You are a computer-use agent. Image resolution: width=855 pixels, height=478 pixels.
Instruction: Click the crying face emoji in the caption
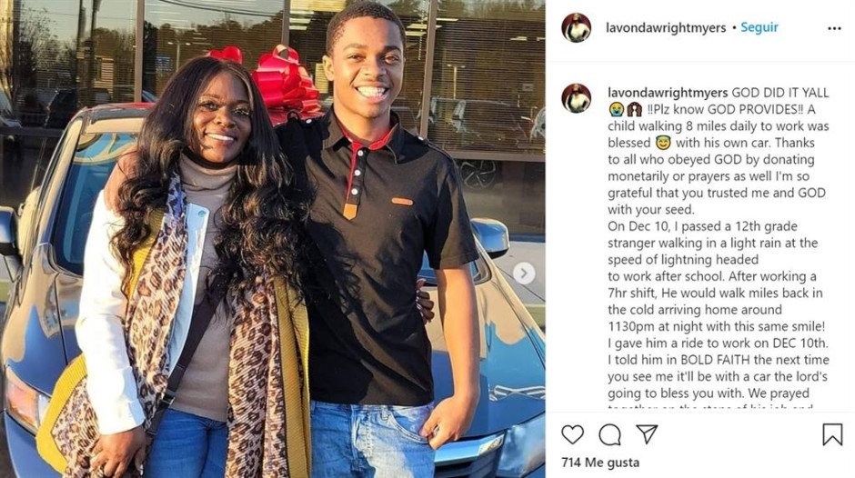tap(616, 110)
